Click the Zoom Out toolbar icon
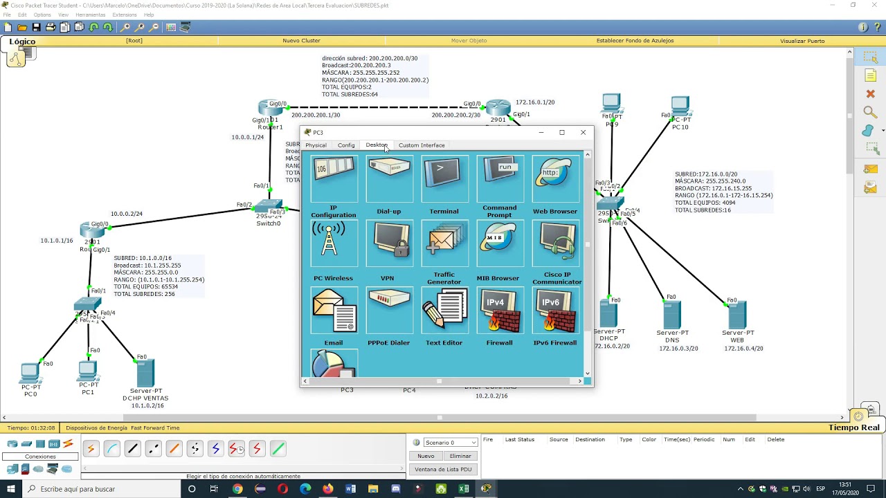The image size is (886, 498). click(x=154, y=28)
